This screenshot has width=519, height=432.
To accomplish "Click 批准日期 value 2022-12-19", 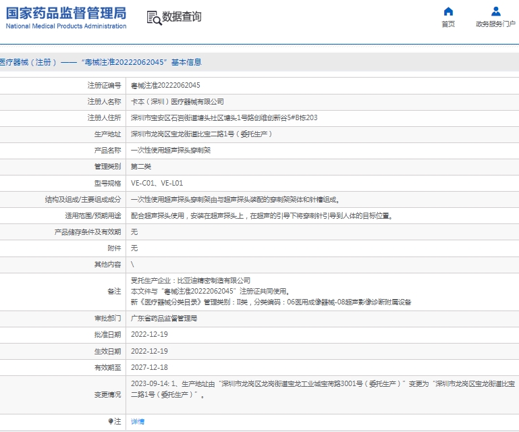I will 149,334.
